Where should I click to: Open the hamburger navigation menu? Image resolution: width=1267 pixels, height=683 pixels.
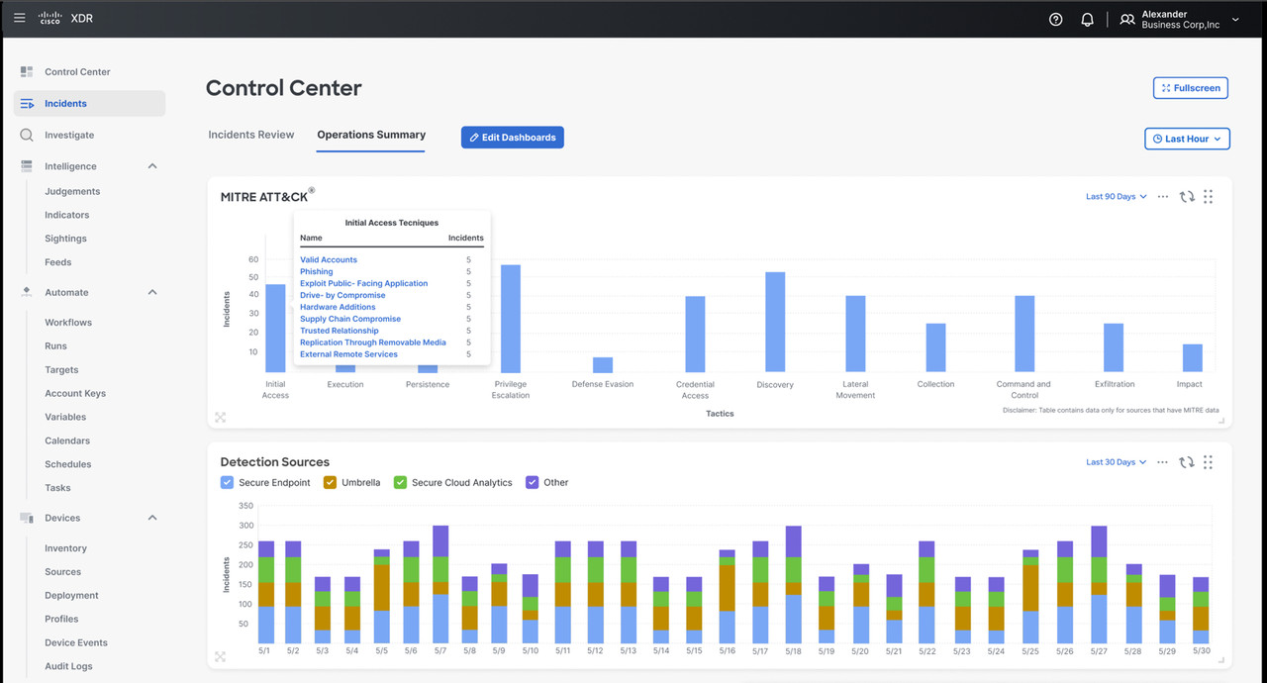coord(20,18)
